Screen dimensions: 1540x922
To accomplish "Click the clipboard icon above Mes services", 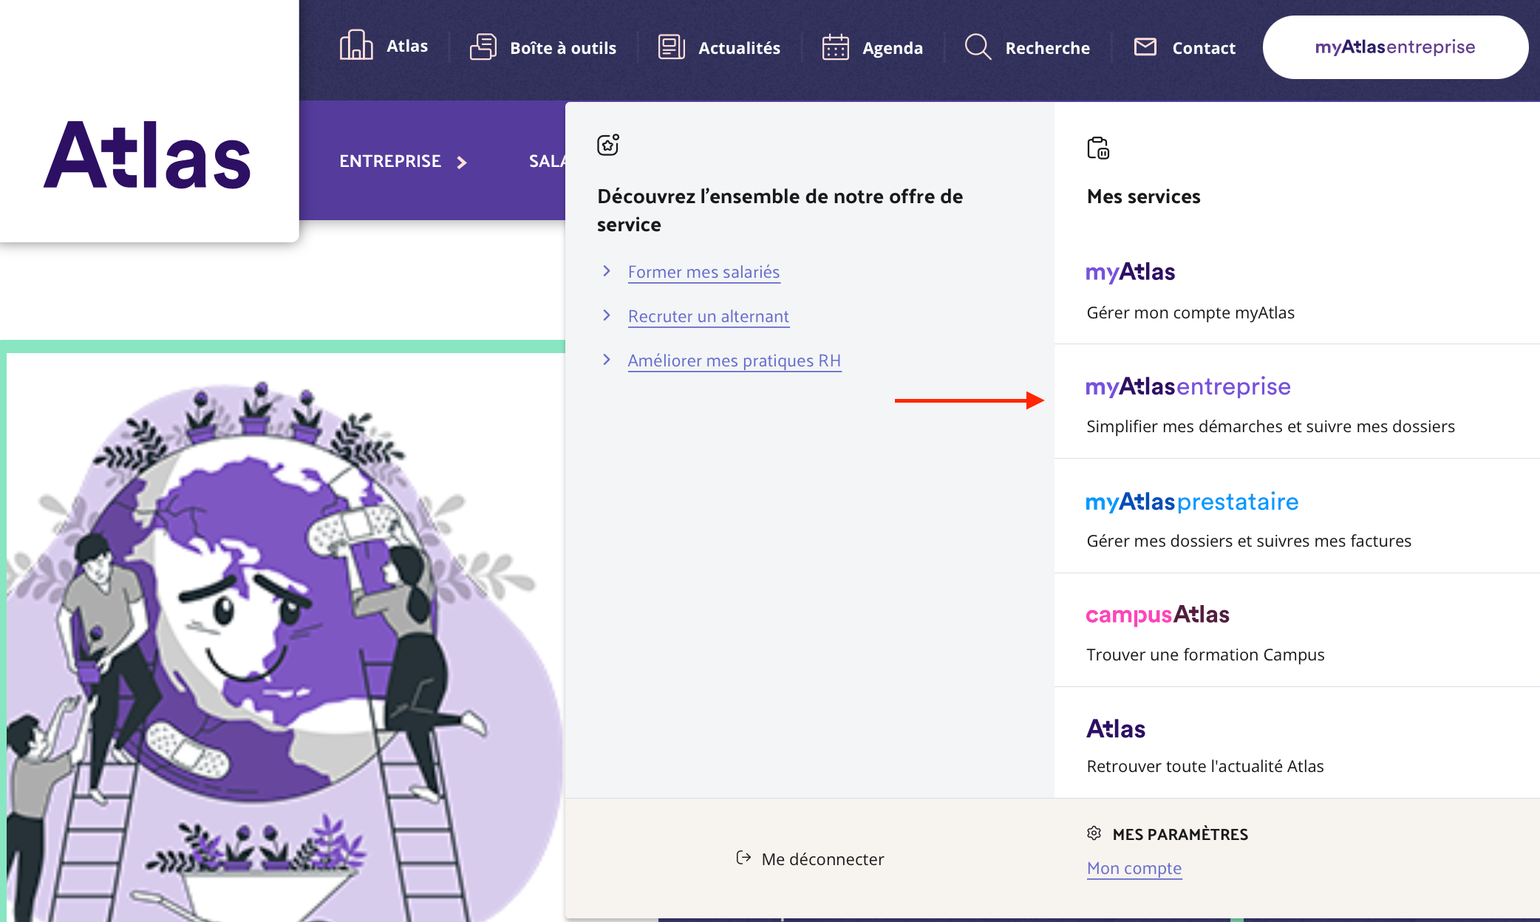I will point(1098,148).
